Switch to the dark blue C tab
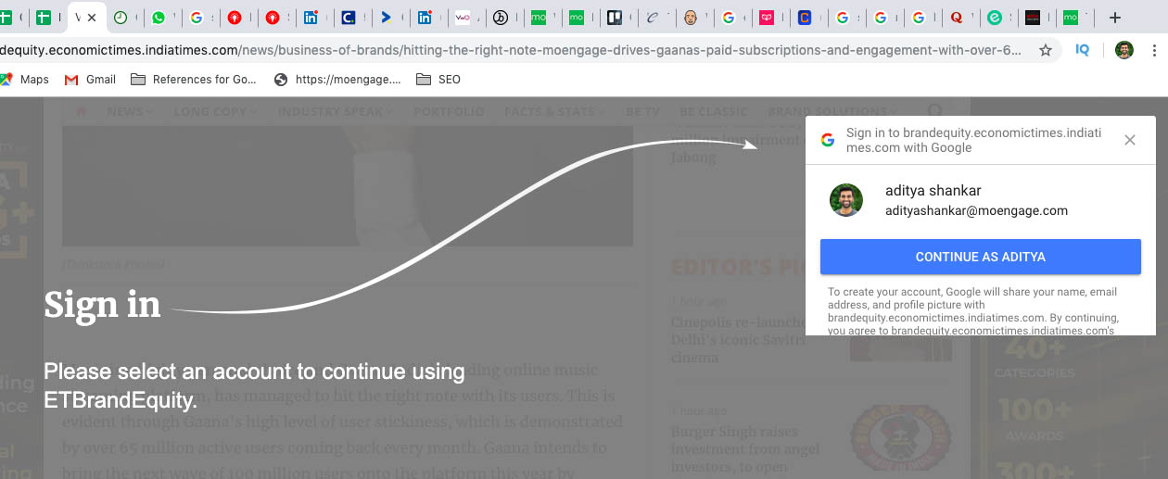Image resolution: width=1168 pixels, height=479 pixels. (349, 18)
